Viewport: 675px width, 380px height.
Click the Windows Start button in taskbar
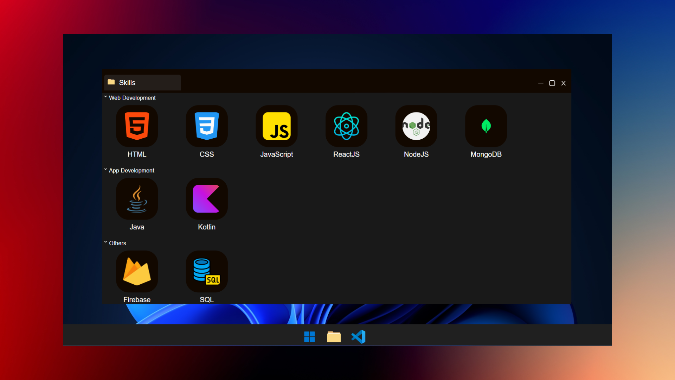tap(309, 337)
